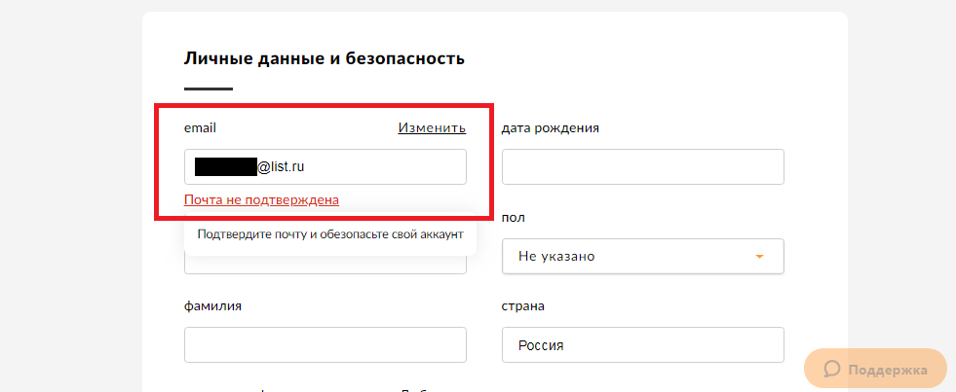Click the фамилия input field
The height and width of the screenshot is (392, 956).
325,345
